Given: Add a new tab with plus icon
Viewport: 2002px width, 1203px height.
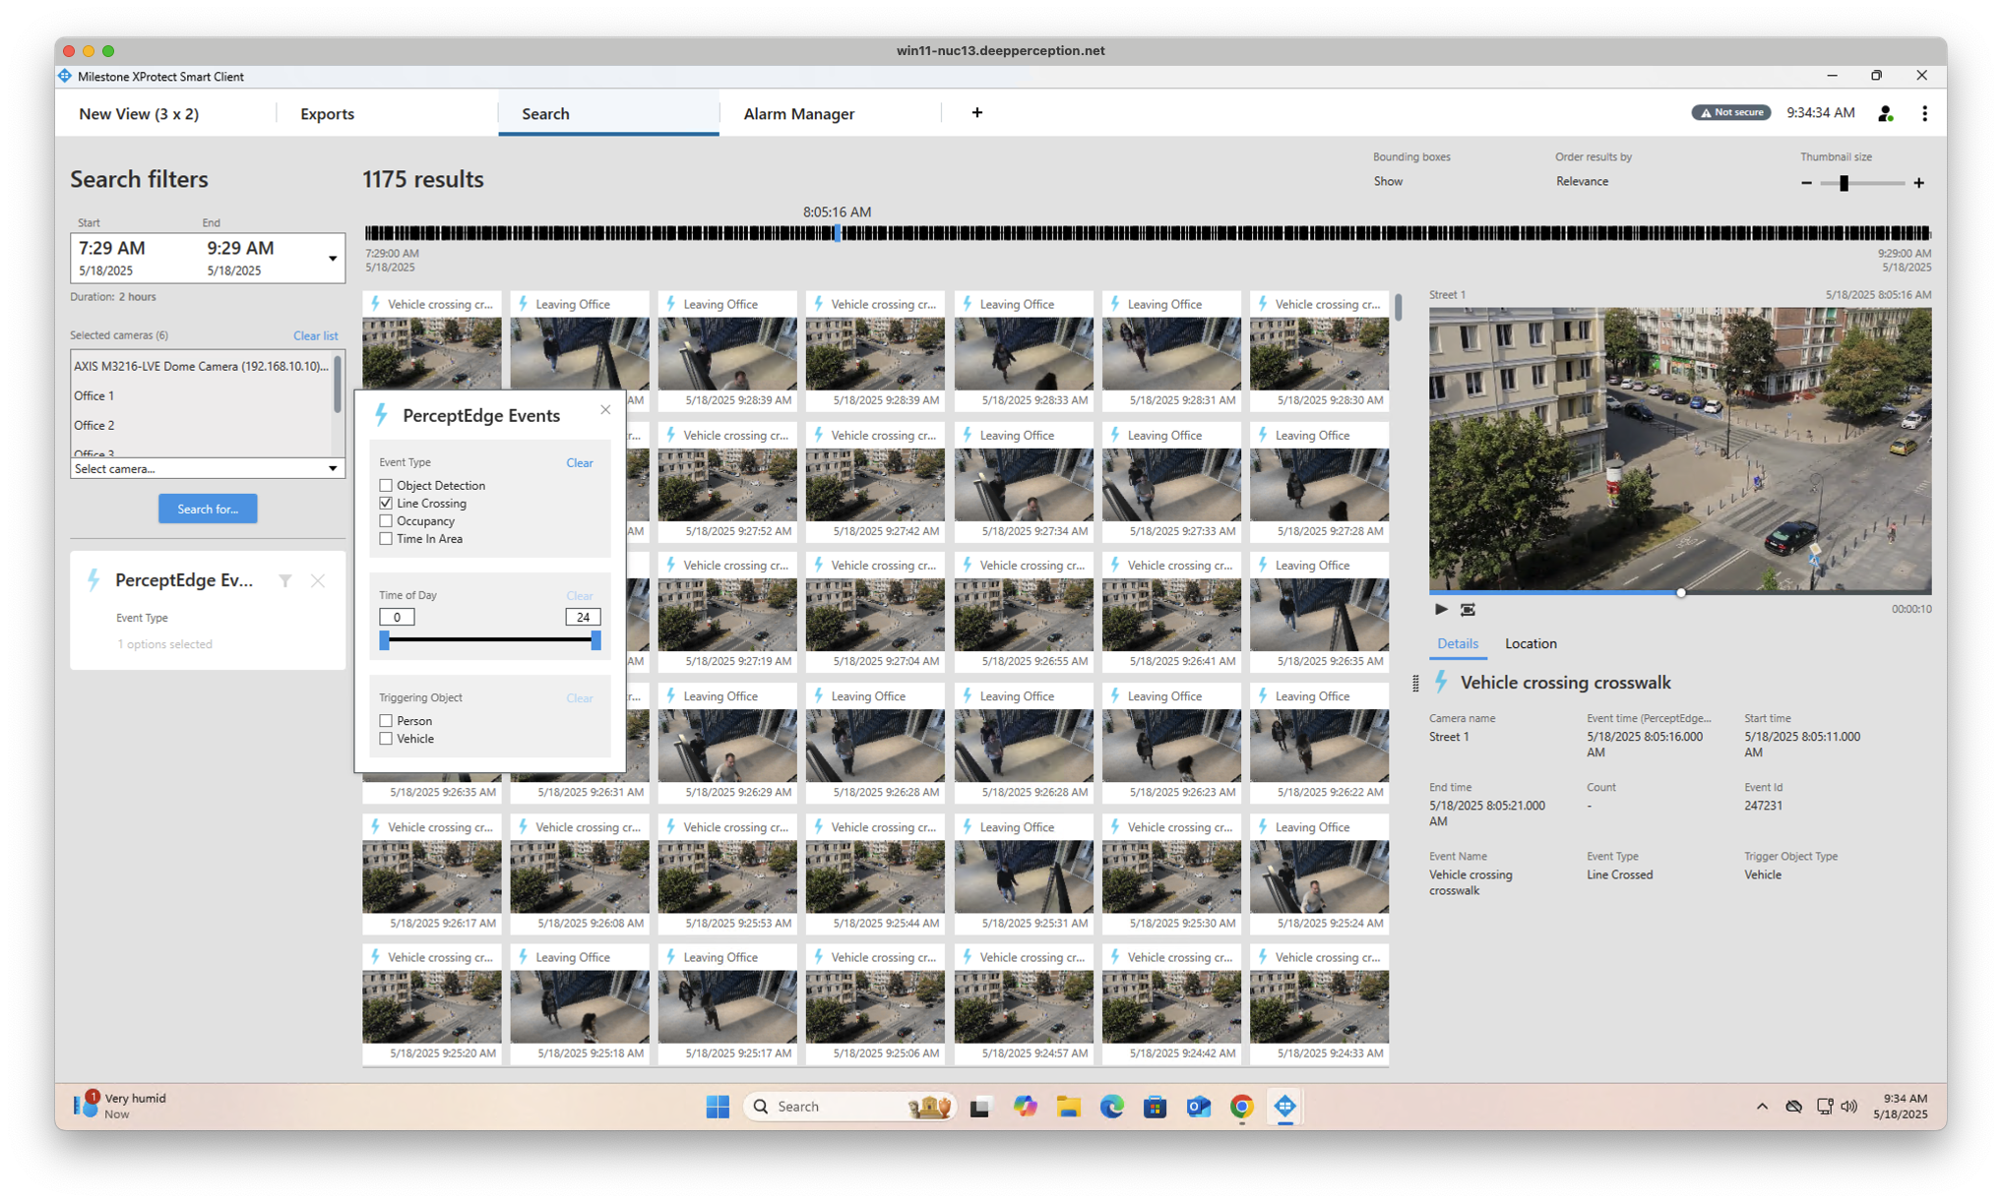Looking at the screenshot, I should 976,113.
